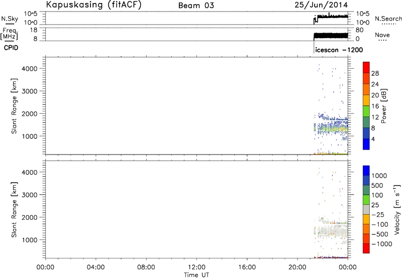
Task: Click the Nave legend label
Action: click(382, 35)
